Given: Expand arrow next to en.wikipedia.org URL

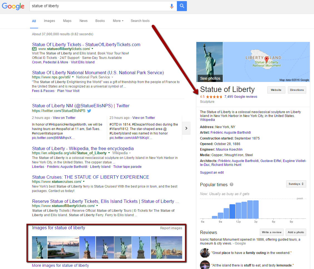Looking at the screenshot, I should (x=109, y=153).
